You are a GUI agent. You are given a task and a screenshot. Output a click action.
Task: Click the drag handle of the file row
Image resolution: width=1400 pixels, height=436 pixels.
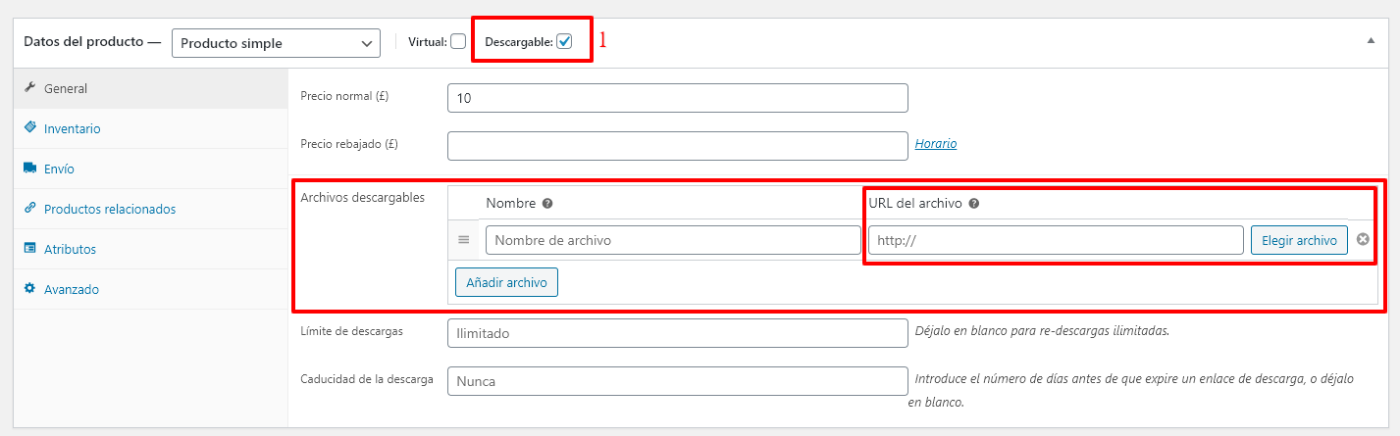[464, 240]
